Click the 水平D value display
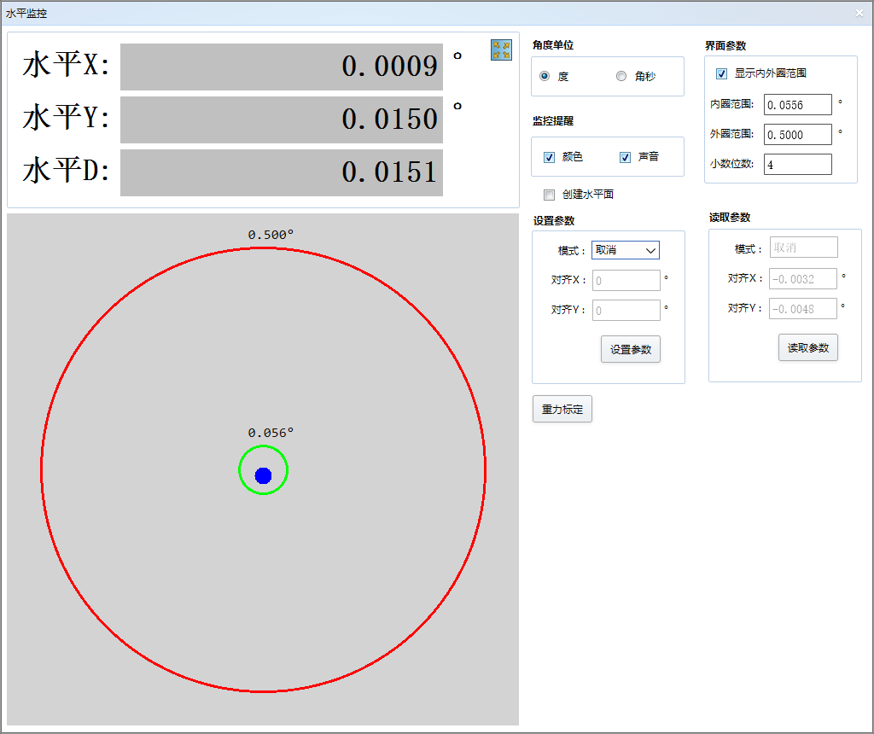Image resolution: width=874 pixels, height=734 pixels. pyautogui.click(x=282, y=172)
